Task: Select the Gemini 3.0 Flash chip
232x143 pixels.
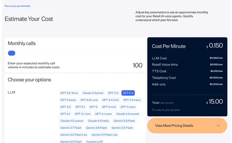Action: 71,142
